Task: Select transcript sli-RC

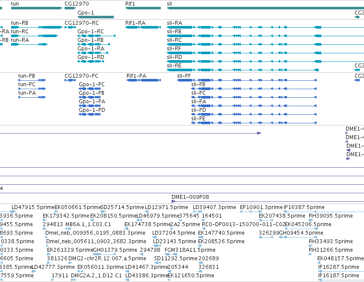Action: tap(265, 44)
